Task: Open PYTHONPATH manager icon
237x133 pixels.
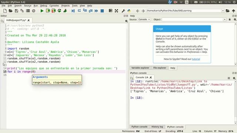Action: tap(129, 11)
